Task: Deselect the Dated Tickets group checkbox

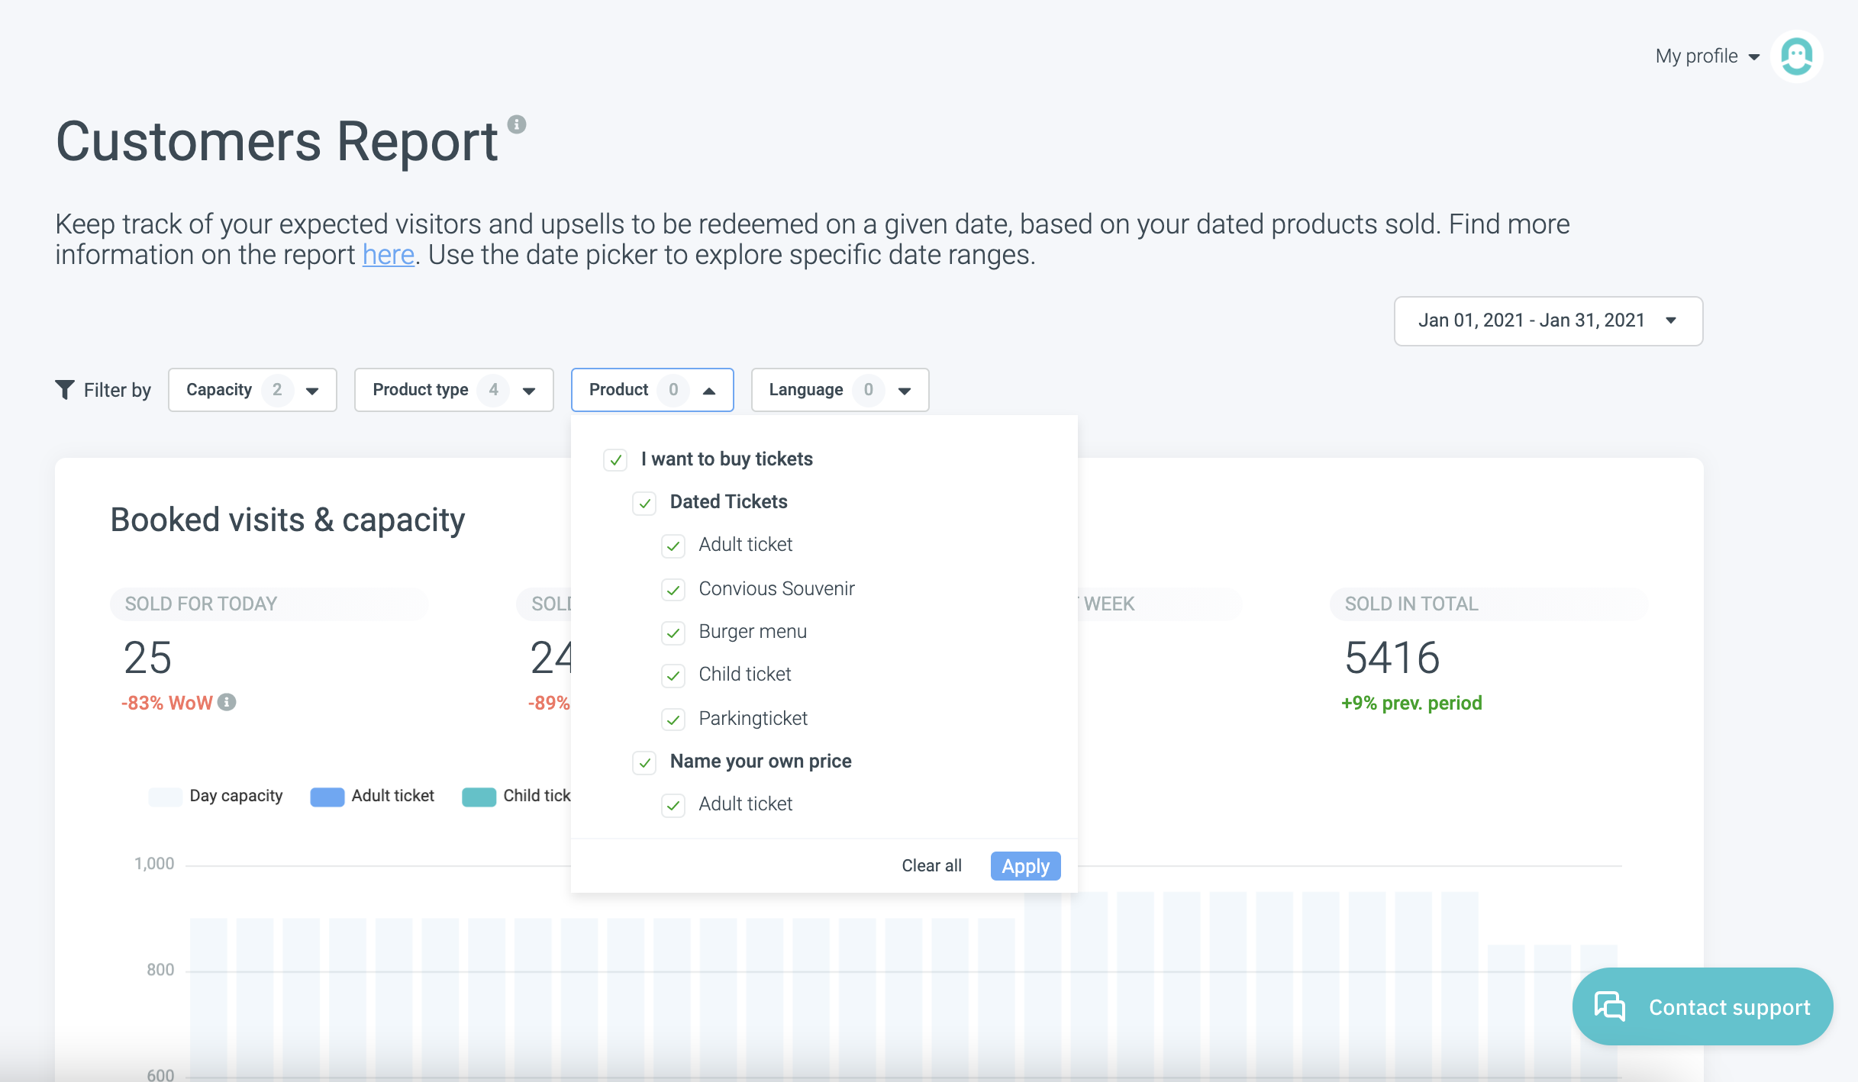Action: [644, 503]
